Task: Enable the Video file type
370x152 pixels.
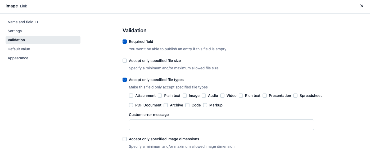Action: point(222,96)
